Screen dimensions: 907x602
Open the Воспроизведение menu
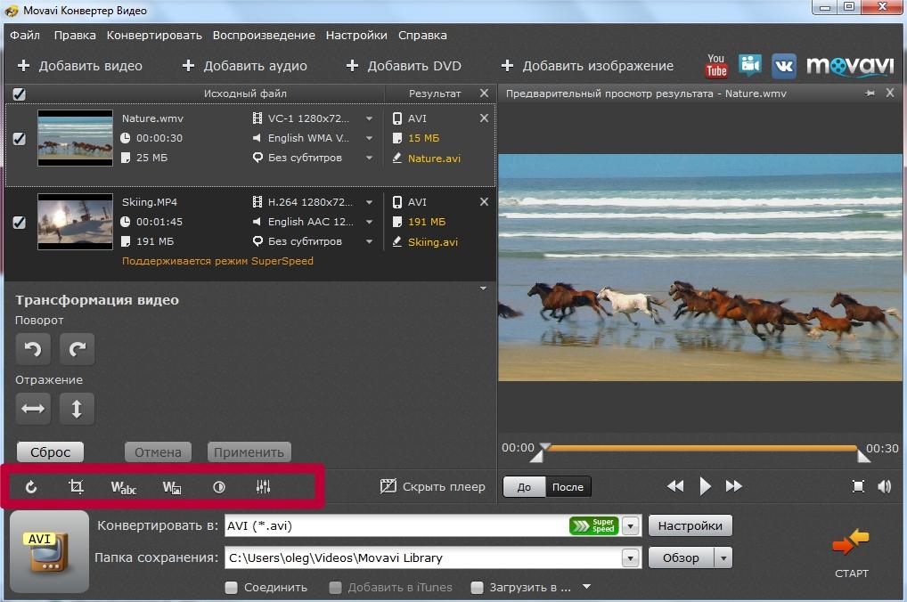(264, 36)
